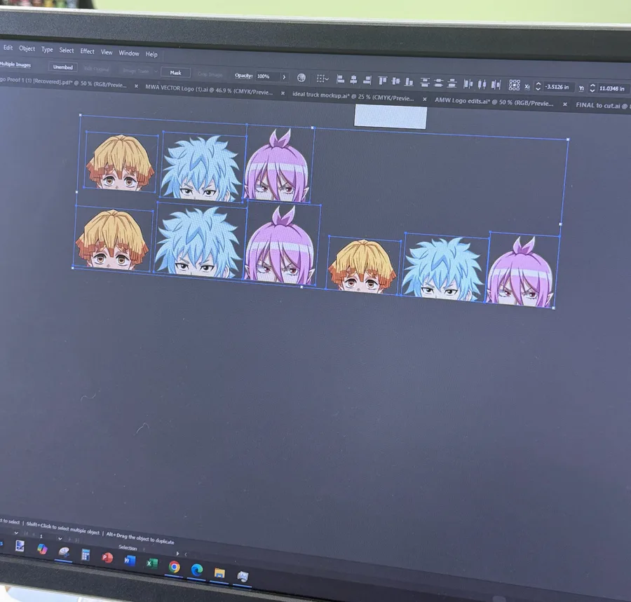The image size is (631, 602).
Task: Close the MWA VECTOR Logo tab
Action: click(x=283, y=93)
